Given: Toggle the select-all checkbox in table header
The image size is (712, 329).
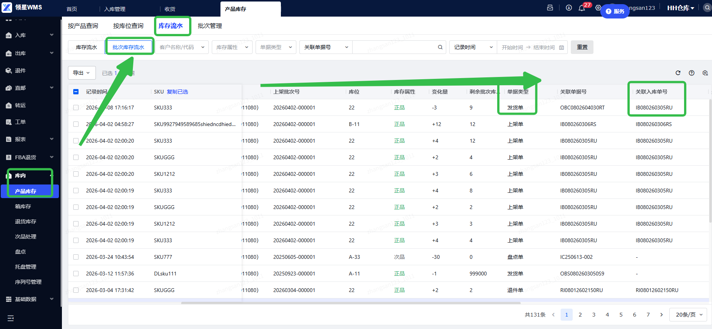Looking at the screenshot, I should [76, 92].
